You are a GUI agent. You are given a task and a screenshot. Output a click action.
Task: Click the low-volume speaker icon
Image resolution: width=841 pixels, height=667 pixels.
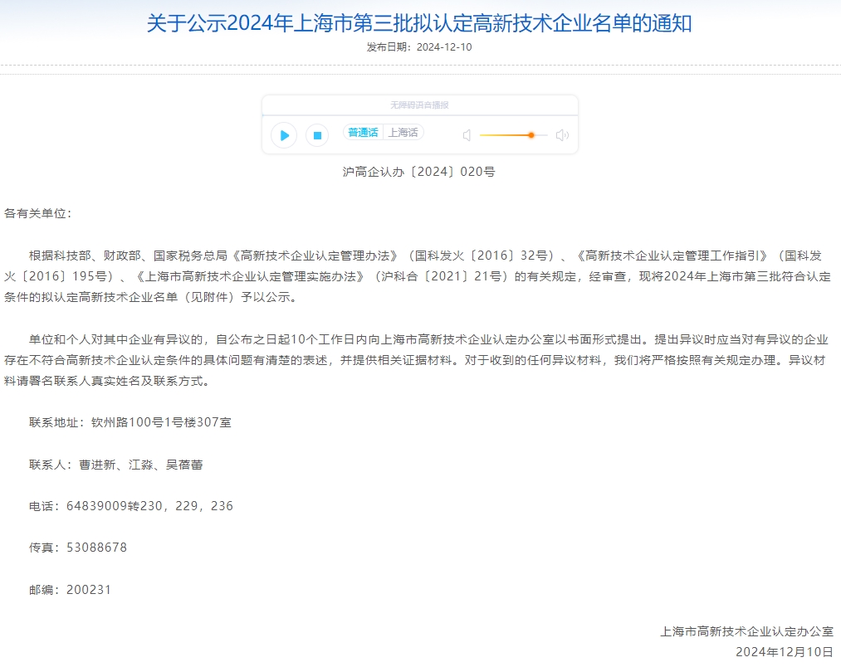point(467,135)
